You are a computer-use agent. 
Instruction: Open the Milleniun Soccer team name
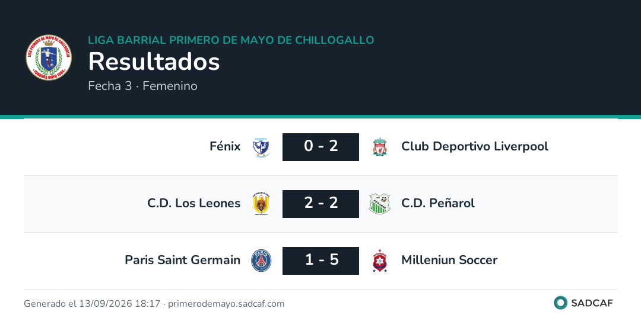449,260
